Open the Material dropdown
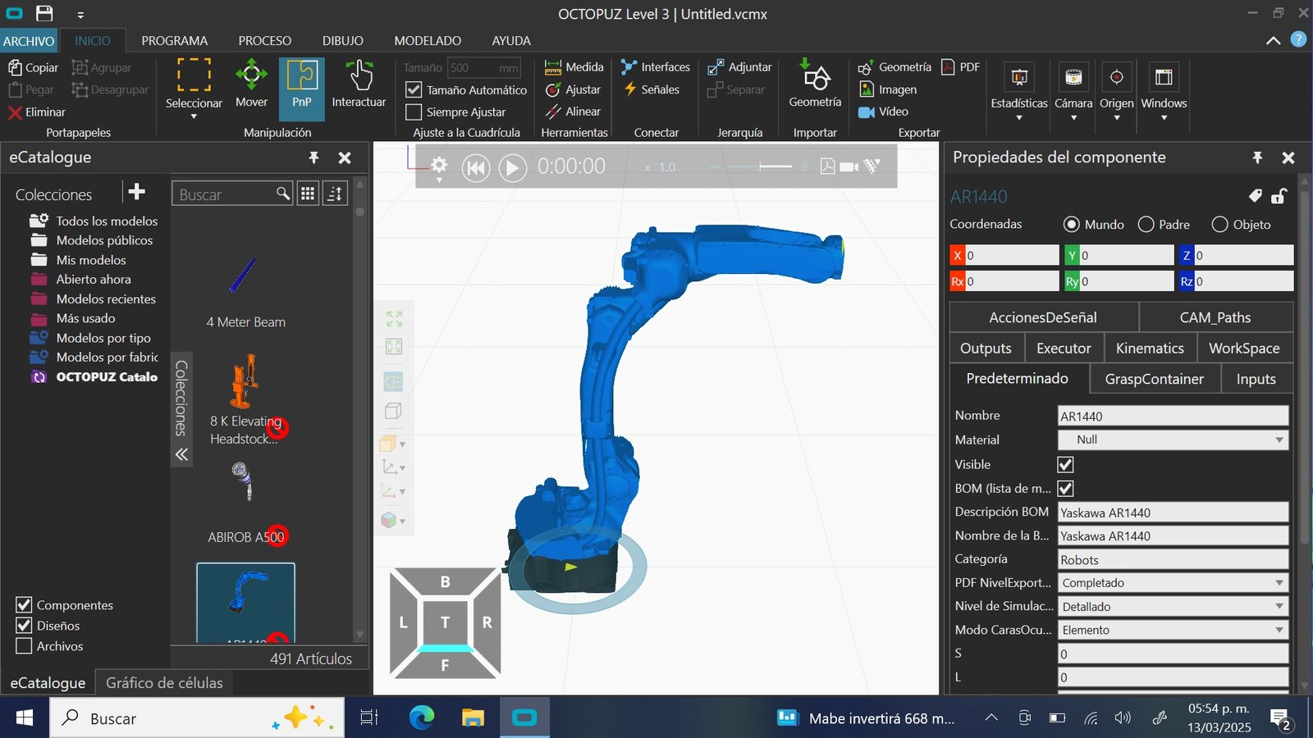The image size is (1313, 738). [1173, 440]
